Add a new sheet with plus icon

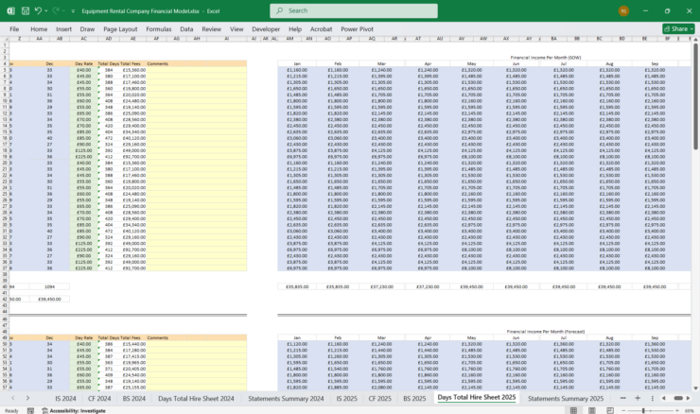pyautogui.click(x=638, y=398)
